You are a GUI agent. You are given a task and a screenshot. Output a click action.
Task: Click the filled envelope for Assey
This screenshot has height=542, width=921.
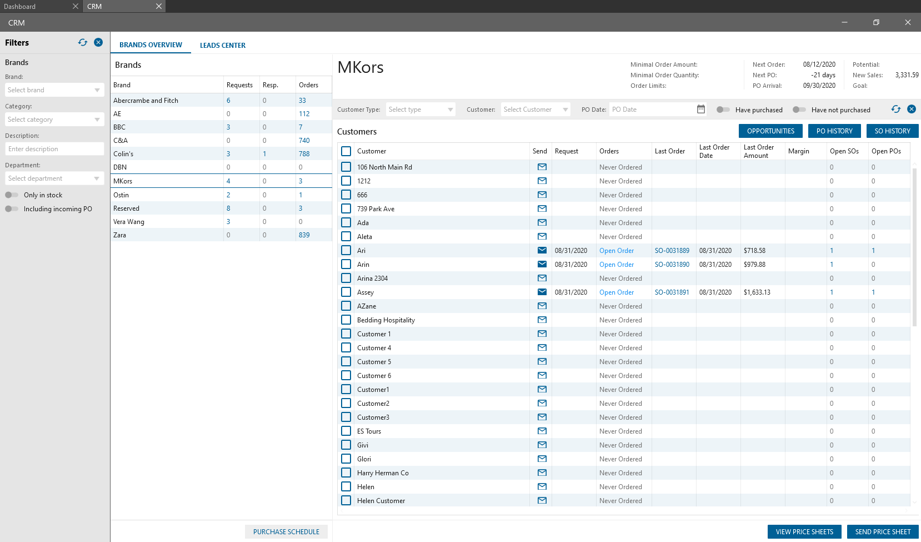(x=542, y=292)
